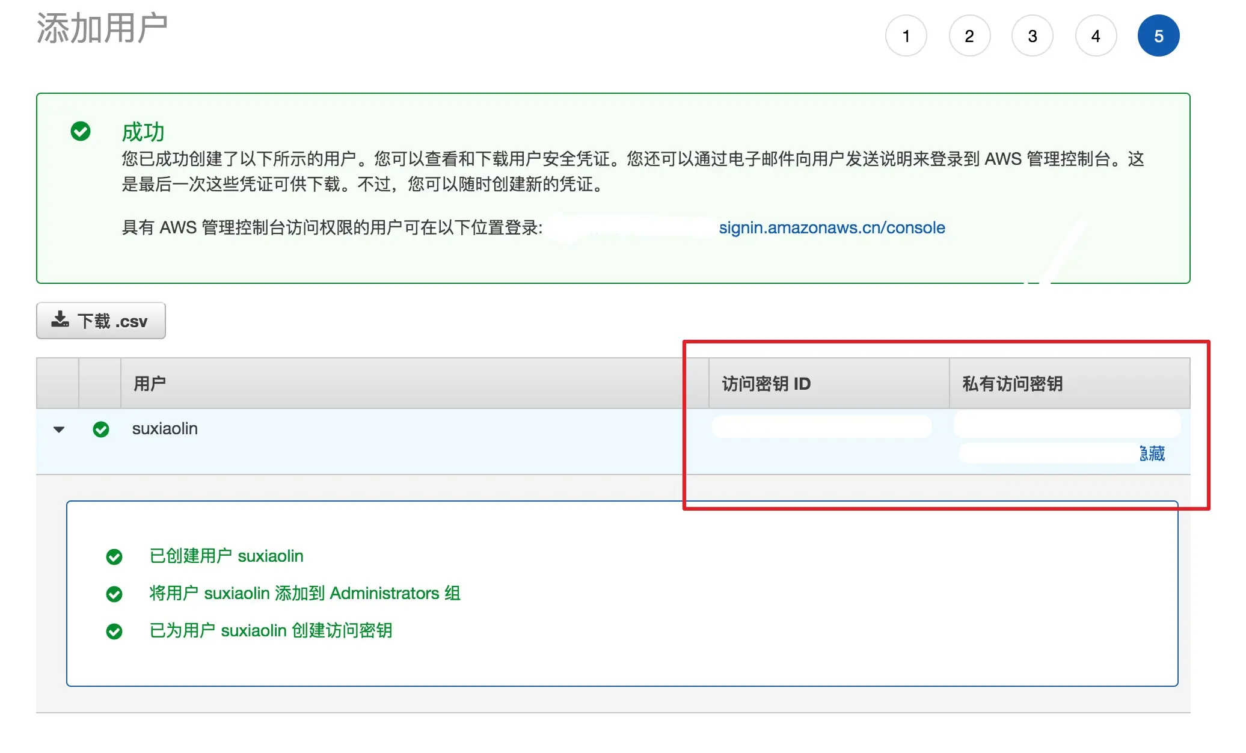Click the green check beside suxiaolin row
Image resolution: width=1246 pixels, height=753 pixels.
pos(101,429)
